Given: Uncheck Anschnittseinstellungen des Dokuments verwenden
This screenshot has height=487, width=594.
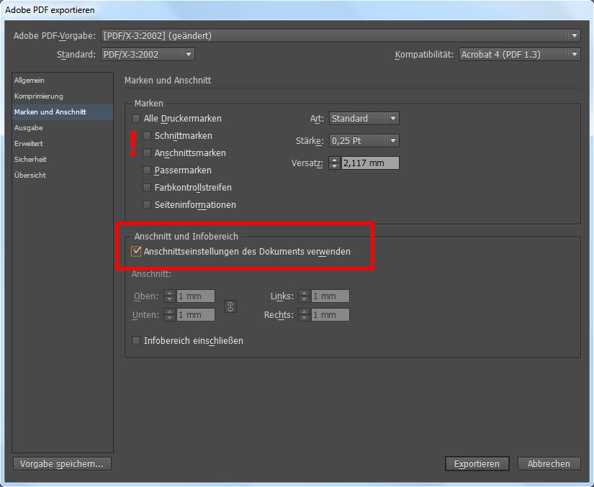Looking at the screenshot, I should point(137,252).
